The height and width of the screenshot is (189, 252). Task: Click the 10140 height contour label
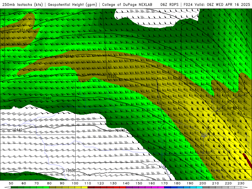(x=25, y=30)
